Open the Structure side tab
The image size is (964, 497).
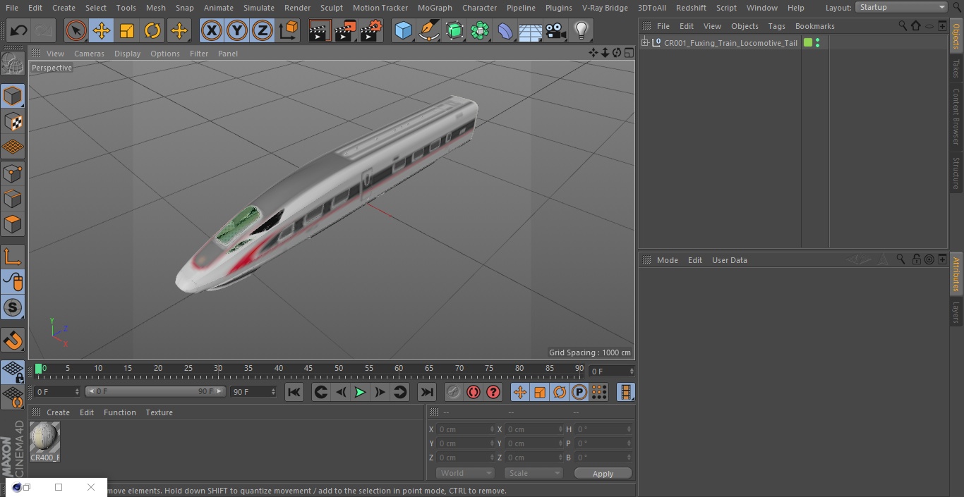[956, 173]
